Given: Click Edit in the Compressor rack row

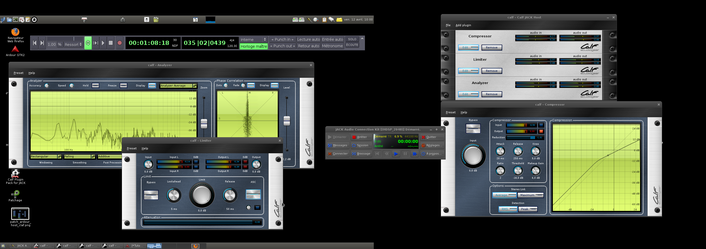Looking at the screenshot, I should point(469,48).
